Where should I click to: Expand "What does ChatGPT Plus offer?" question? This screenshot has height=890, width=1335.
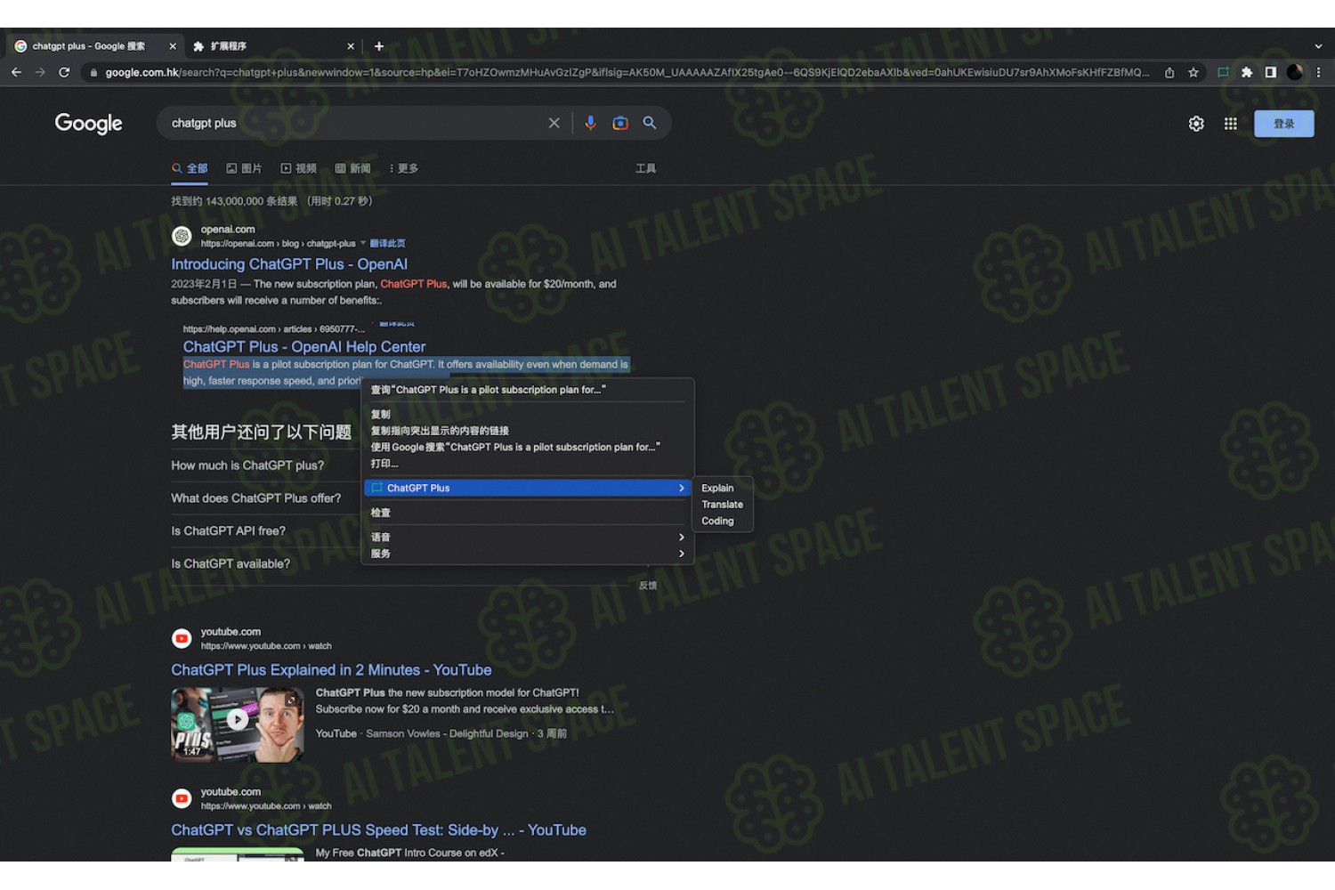pyautogui.click(x=256, y=498)
